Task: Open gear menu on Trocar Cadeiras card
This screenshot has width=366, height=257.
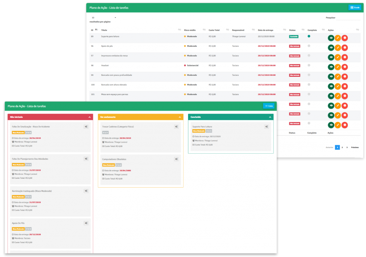Action: point(176,127)
